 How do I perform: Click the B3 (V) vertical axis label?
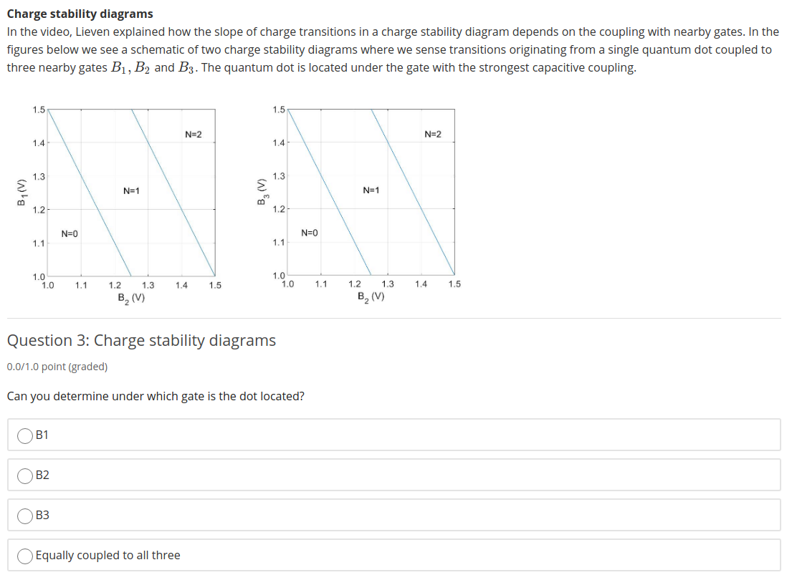261,191
